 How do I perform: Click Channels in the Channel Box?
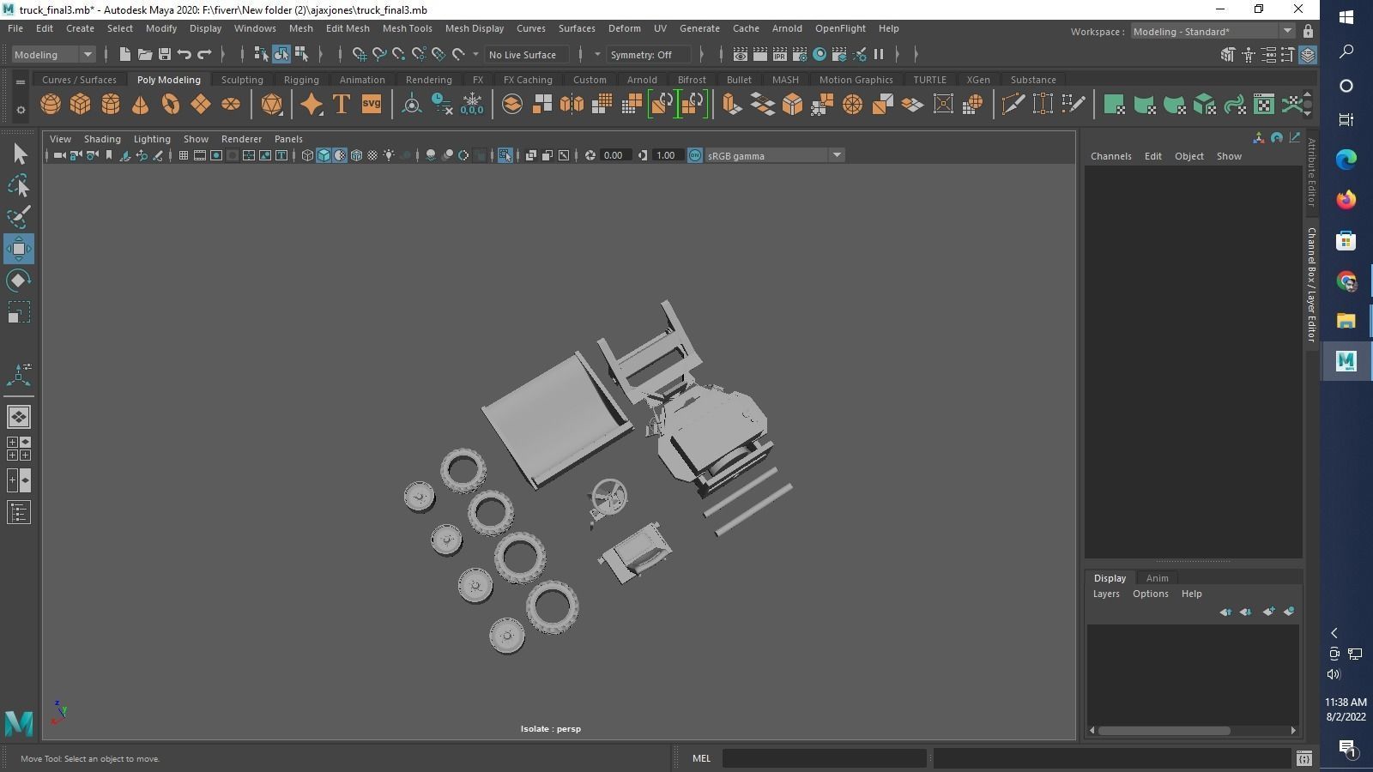[x=1110, y=156]
